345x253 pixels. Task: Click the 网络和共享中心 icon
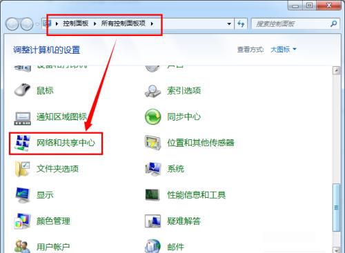[x=22, y=143]
